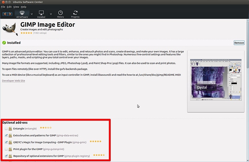Go back with the left arrow button
The width and height of the screenshot is (249, 162).
pos(5,14)
